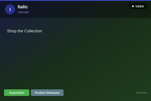Viewport: 151px width, 101px height.
Task: Click the blue accent bar atop the card
Action: 75,1
